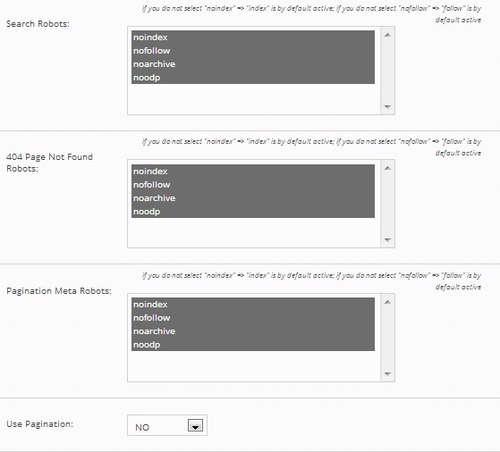Select noarchive in 404 Page Not Found list

pyautogui.click(x=253, y=198)
